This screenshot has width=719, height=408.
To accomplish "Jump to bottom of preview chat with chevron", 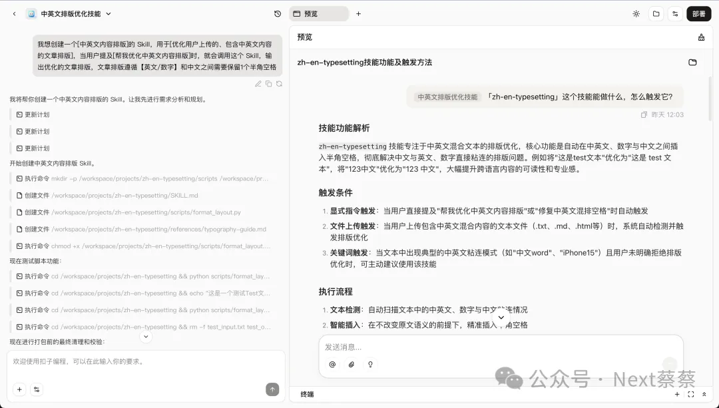I will pos(501,317).
